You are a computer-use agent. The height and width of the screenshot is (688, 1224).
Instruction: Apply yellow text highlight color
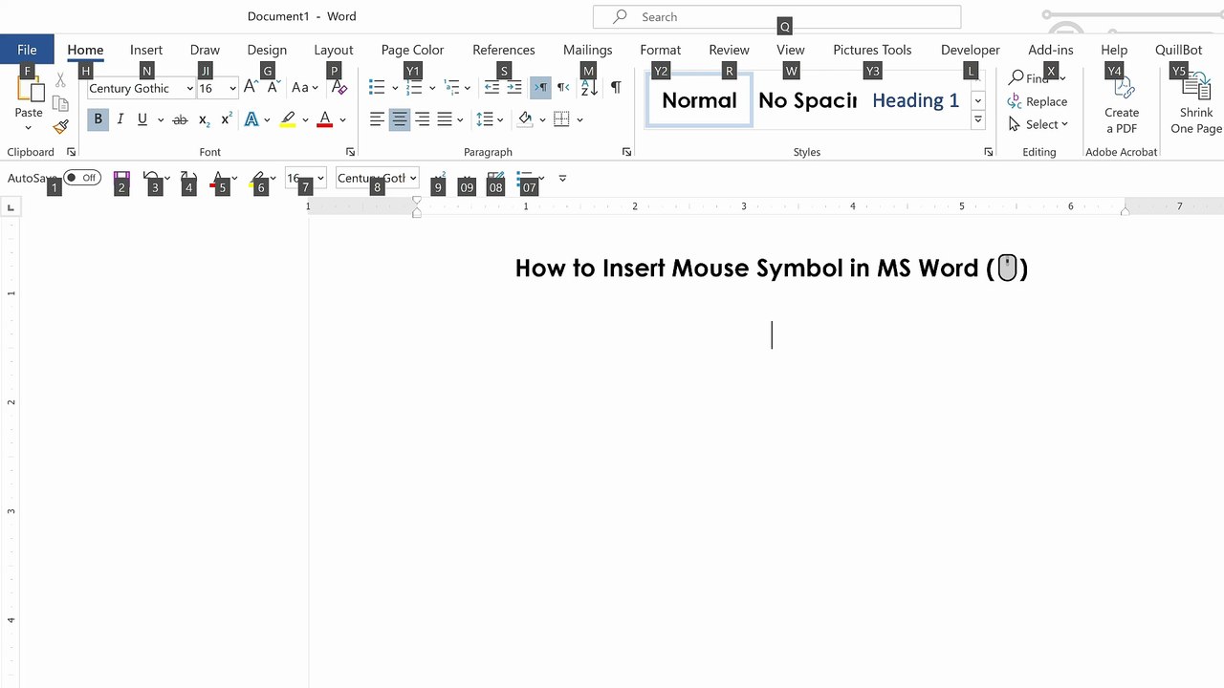point(288,119)
